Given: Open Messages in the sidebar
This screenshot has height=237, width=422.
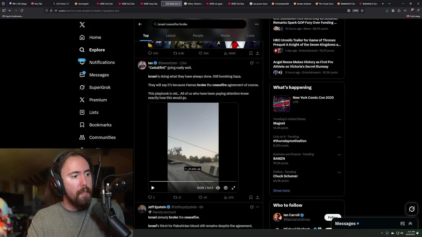Looking at the screenshot, I should [x=94, y=75].
